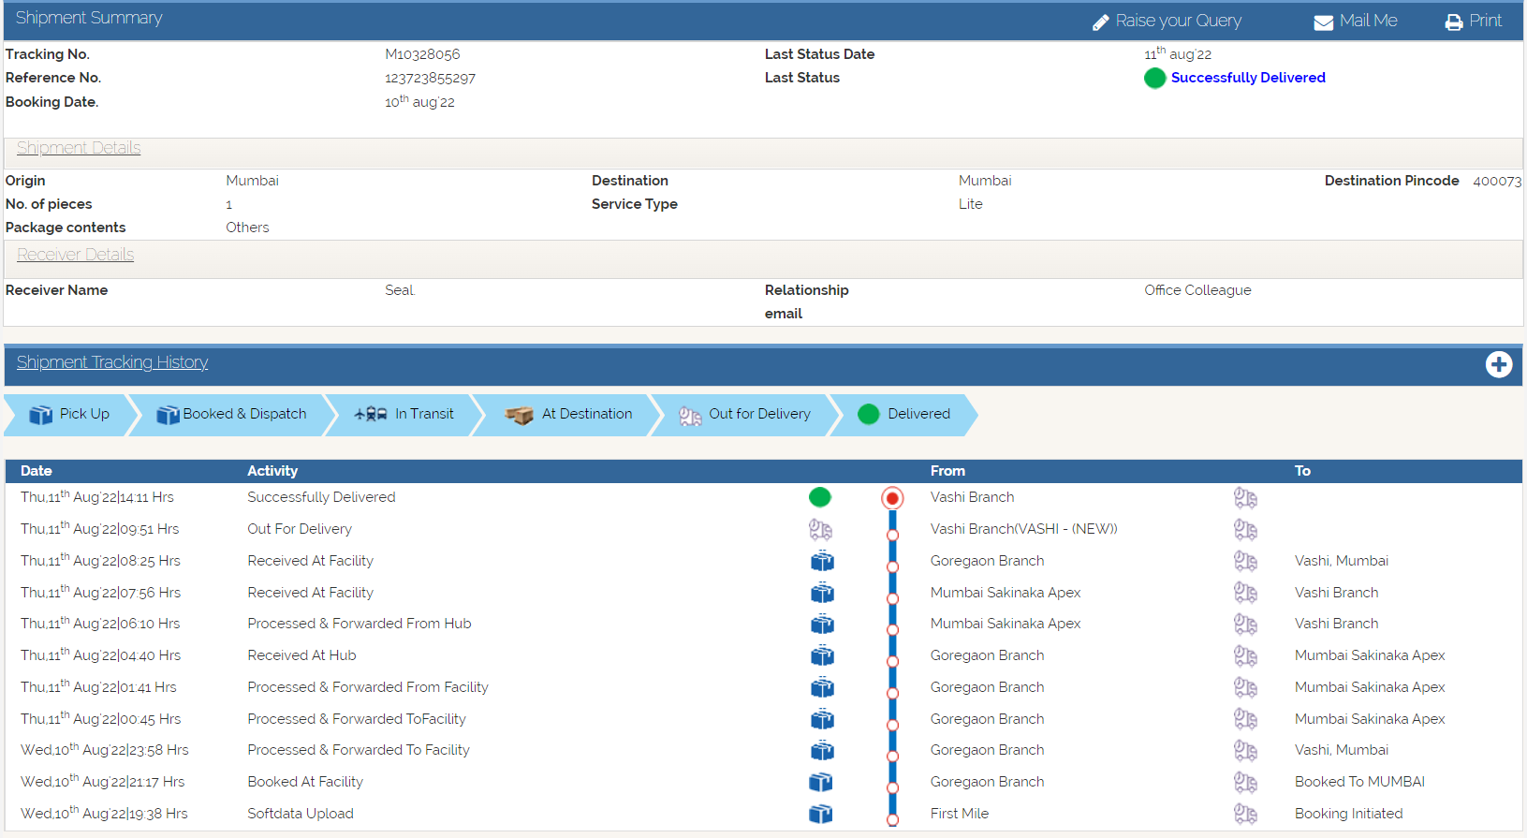Click the Out For Delivery activity text

coord(300,529)
